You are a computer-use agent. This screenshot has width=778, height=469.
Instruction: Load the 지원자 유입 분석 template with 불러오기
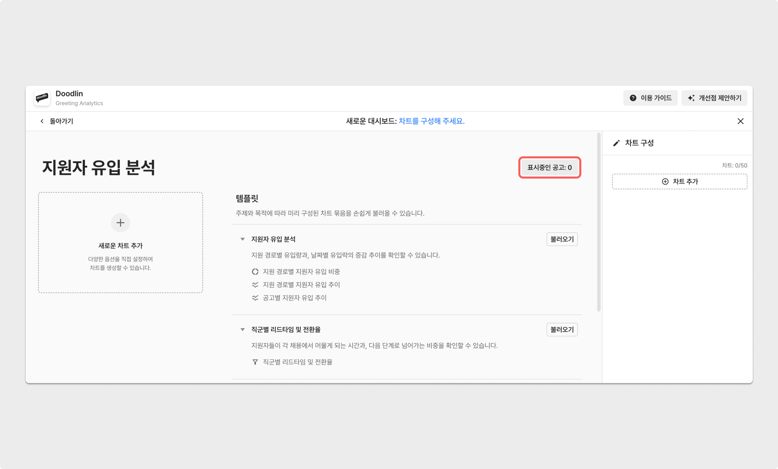point(562,239)
